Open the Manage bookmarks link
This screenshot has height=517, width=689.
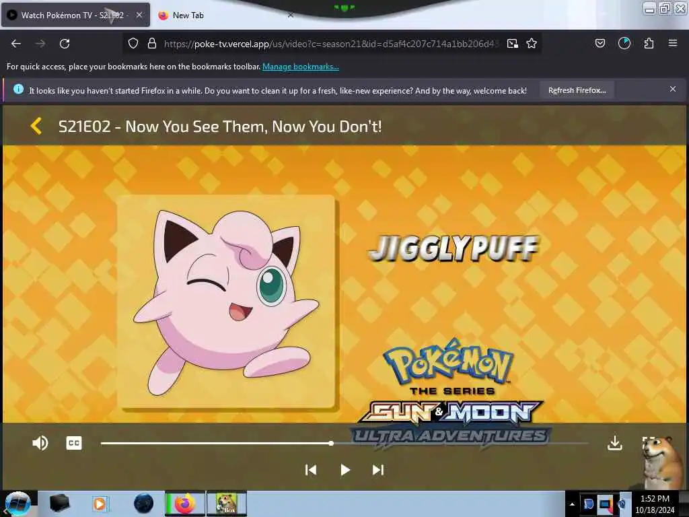pos(301,67)
